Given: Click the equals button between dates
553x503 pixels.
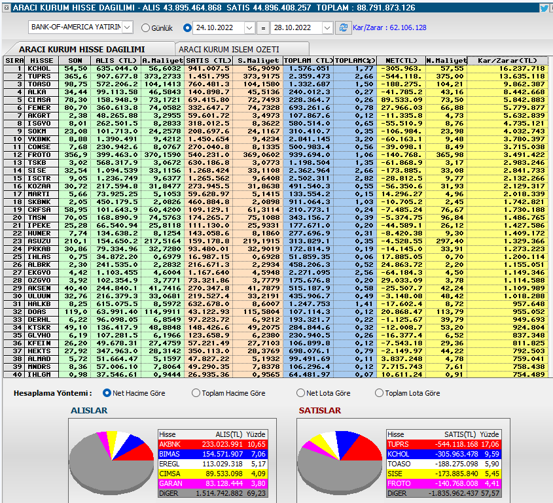Looking at the screenshot, I should [262, 27].
